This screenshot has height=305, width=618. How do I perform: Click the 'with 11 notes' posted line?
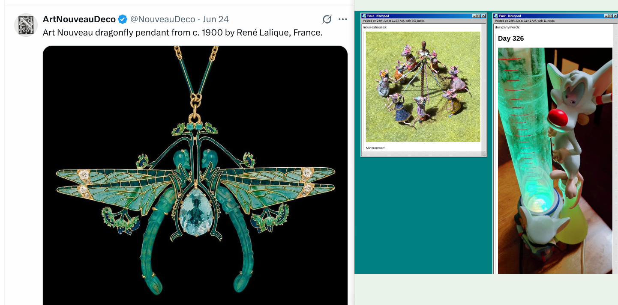pyautogui.click(x=525, y=21)
